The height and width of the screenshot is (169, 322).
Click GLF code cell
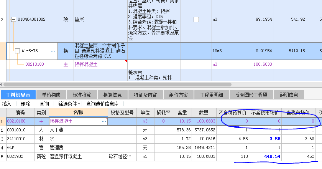click(20, 148)
